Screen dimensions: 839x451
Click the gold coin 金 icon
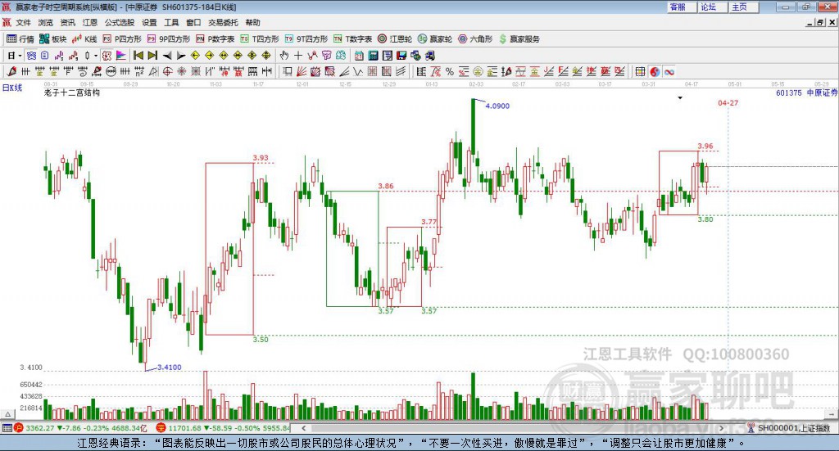tap(478, 71)
